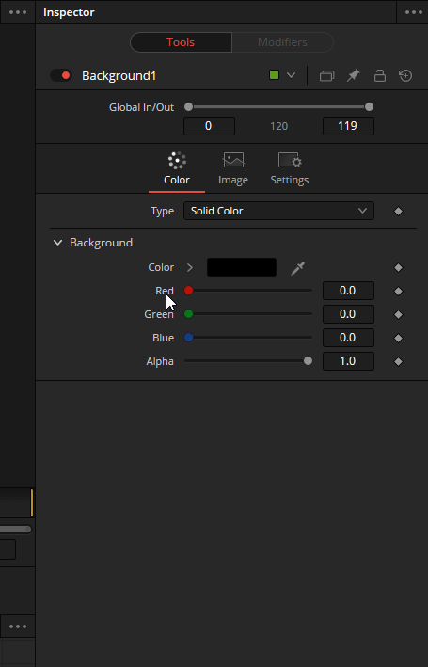Add keyframe for the Red value
This screenshot has height=667, width=428.
[x=398, y=291]
